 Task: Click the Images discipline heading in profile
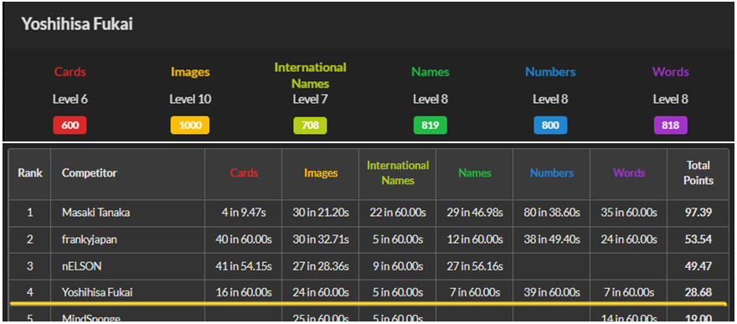coord(190,72)
